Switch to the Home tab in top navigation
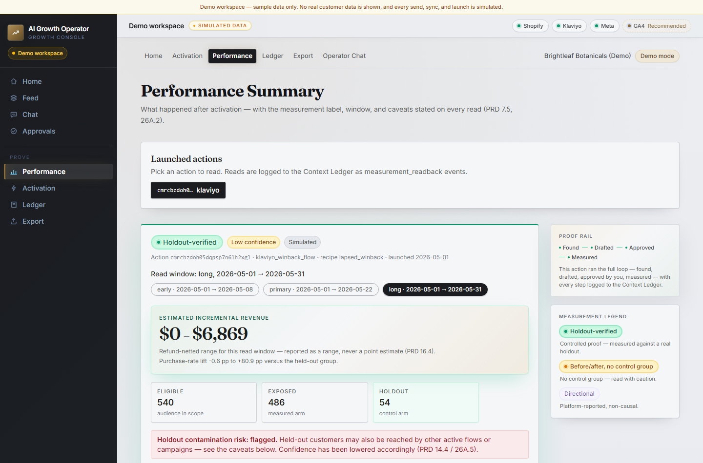703x463 pixels. [153, 56]
